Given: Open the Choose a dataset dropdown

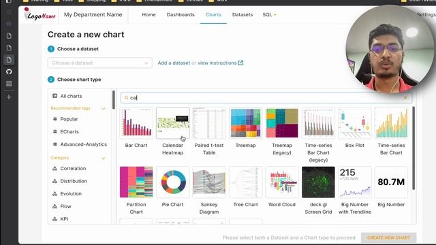Looking at the screenshot, I should [x=100, y=63].
